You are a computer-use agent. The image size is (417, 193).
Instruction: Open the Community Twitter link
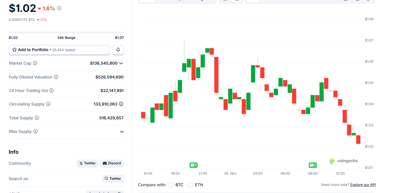[x=87, y=163]
